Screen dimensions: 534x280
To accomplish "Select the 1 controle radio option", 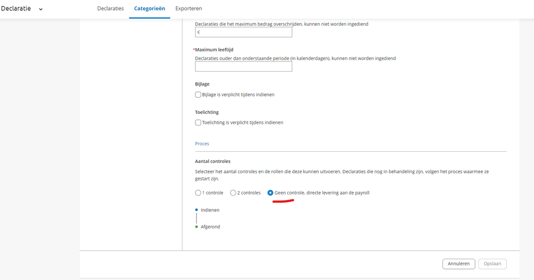I will 198,193.
